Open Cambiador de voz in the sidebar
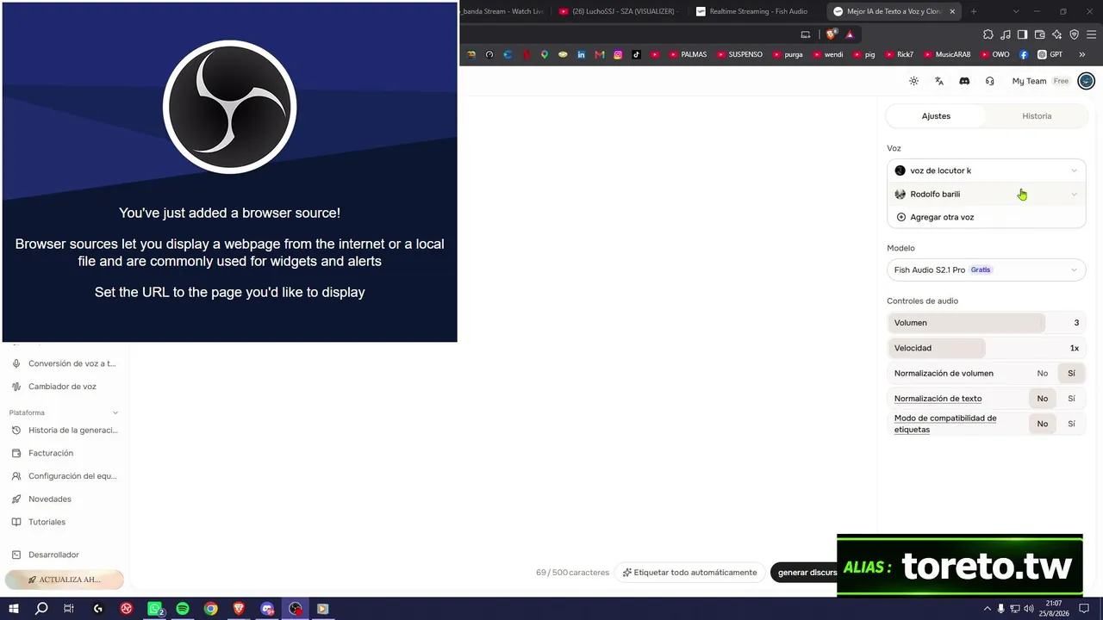Screen dimensions: 1103x620 point(65,387)
